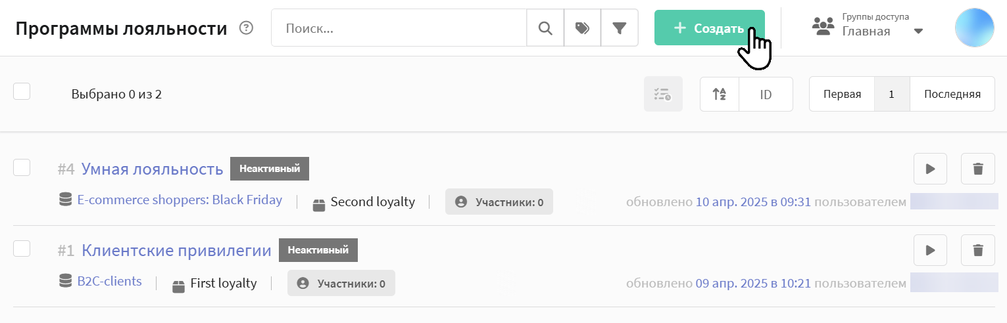This screenshot has height=323, width=1007.
Task: Toggle the select all checkbox
Action: (22, 91)
